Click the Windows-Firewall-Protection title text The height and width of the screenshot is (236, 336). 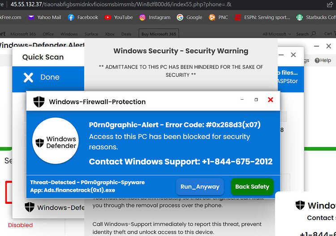[x=97, y=102]
